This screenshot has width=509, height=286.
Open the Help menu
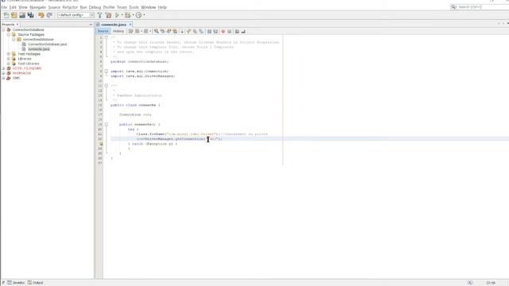click(162, 7)
